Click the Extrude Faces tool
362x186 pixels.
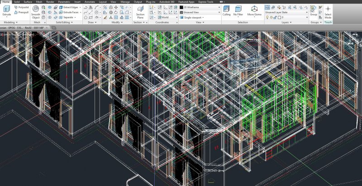pyautogui.click(x=68, y=12)
